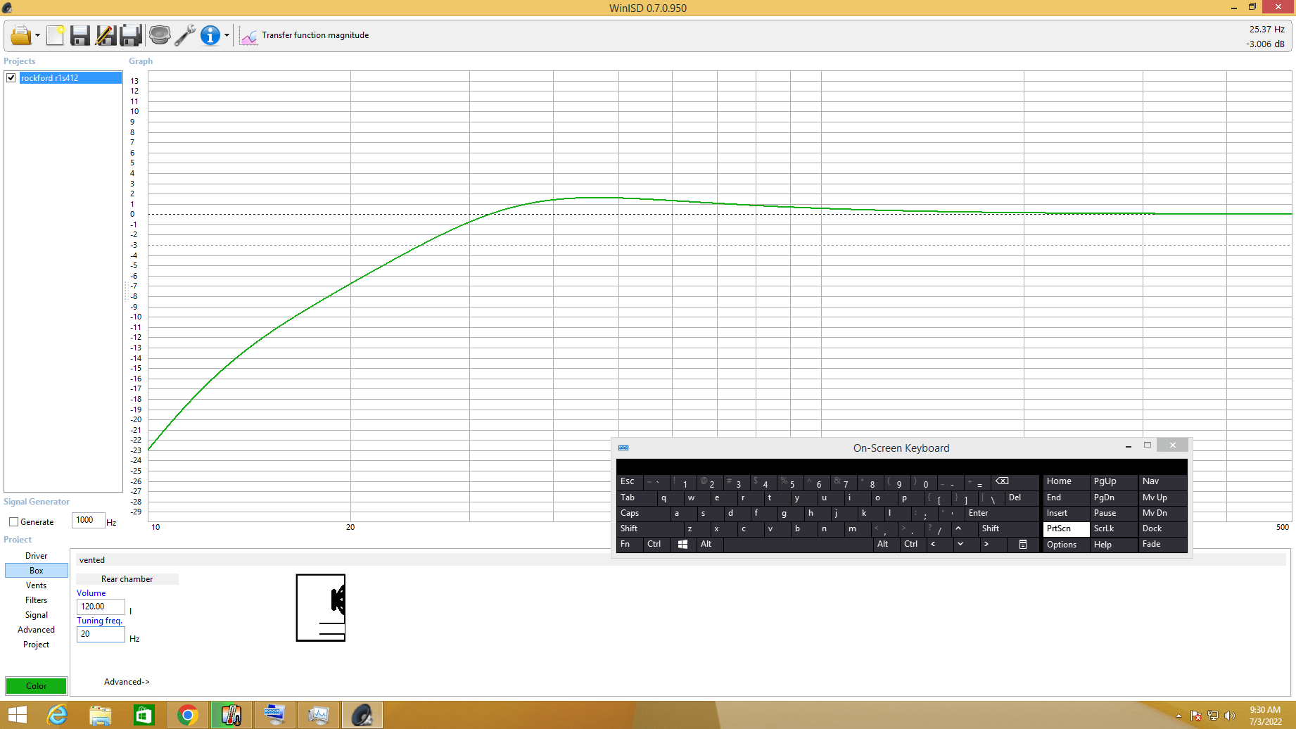Click the open project folder icon
The image size is (1296, 729).
[x=20, y=35]
